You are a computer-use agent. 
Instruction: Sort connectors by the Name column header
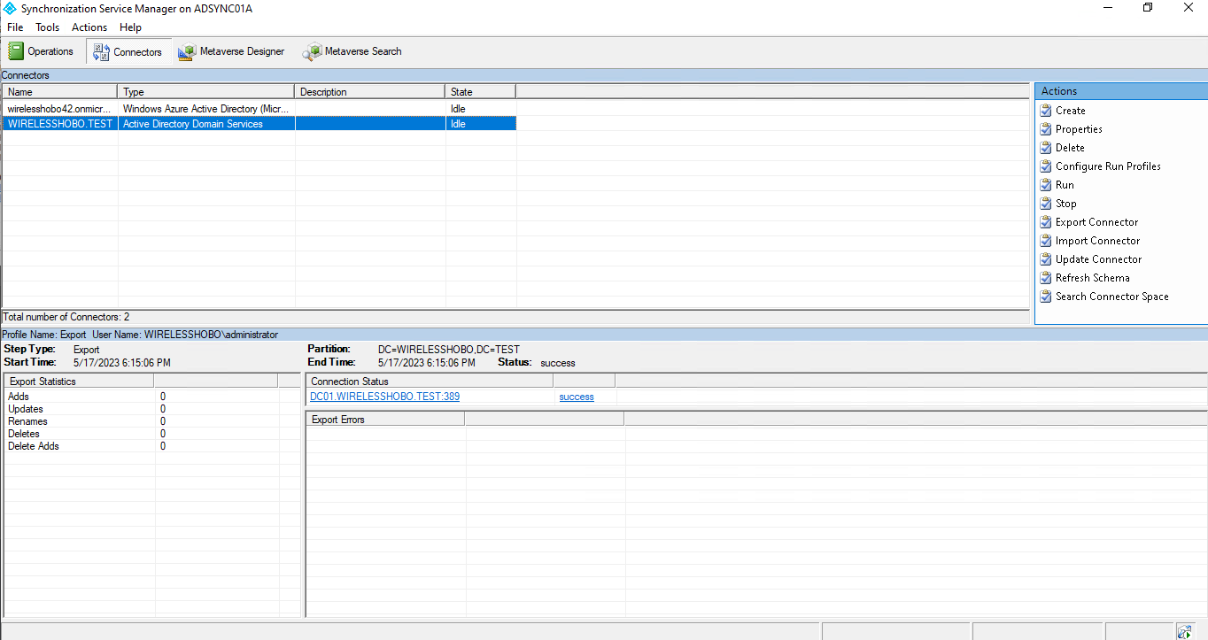pyautogui.click(x=59, y=92)
